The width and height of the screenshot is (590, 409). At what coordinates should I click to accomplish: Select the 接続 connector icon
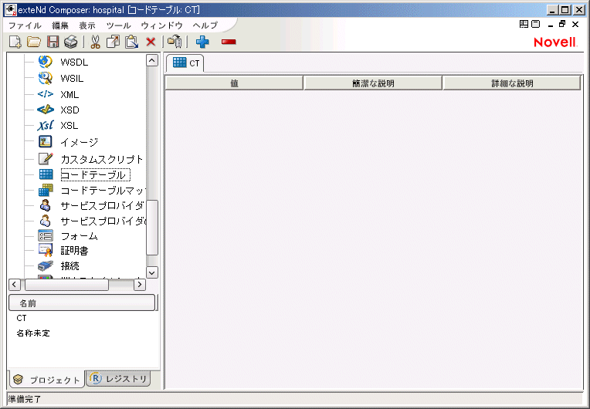pyautogui.click(x=46, y=265)
